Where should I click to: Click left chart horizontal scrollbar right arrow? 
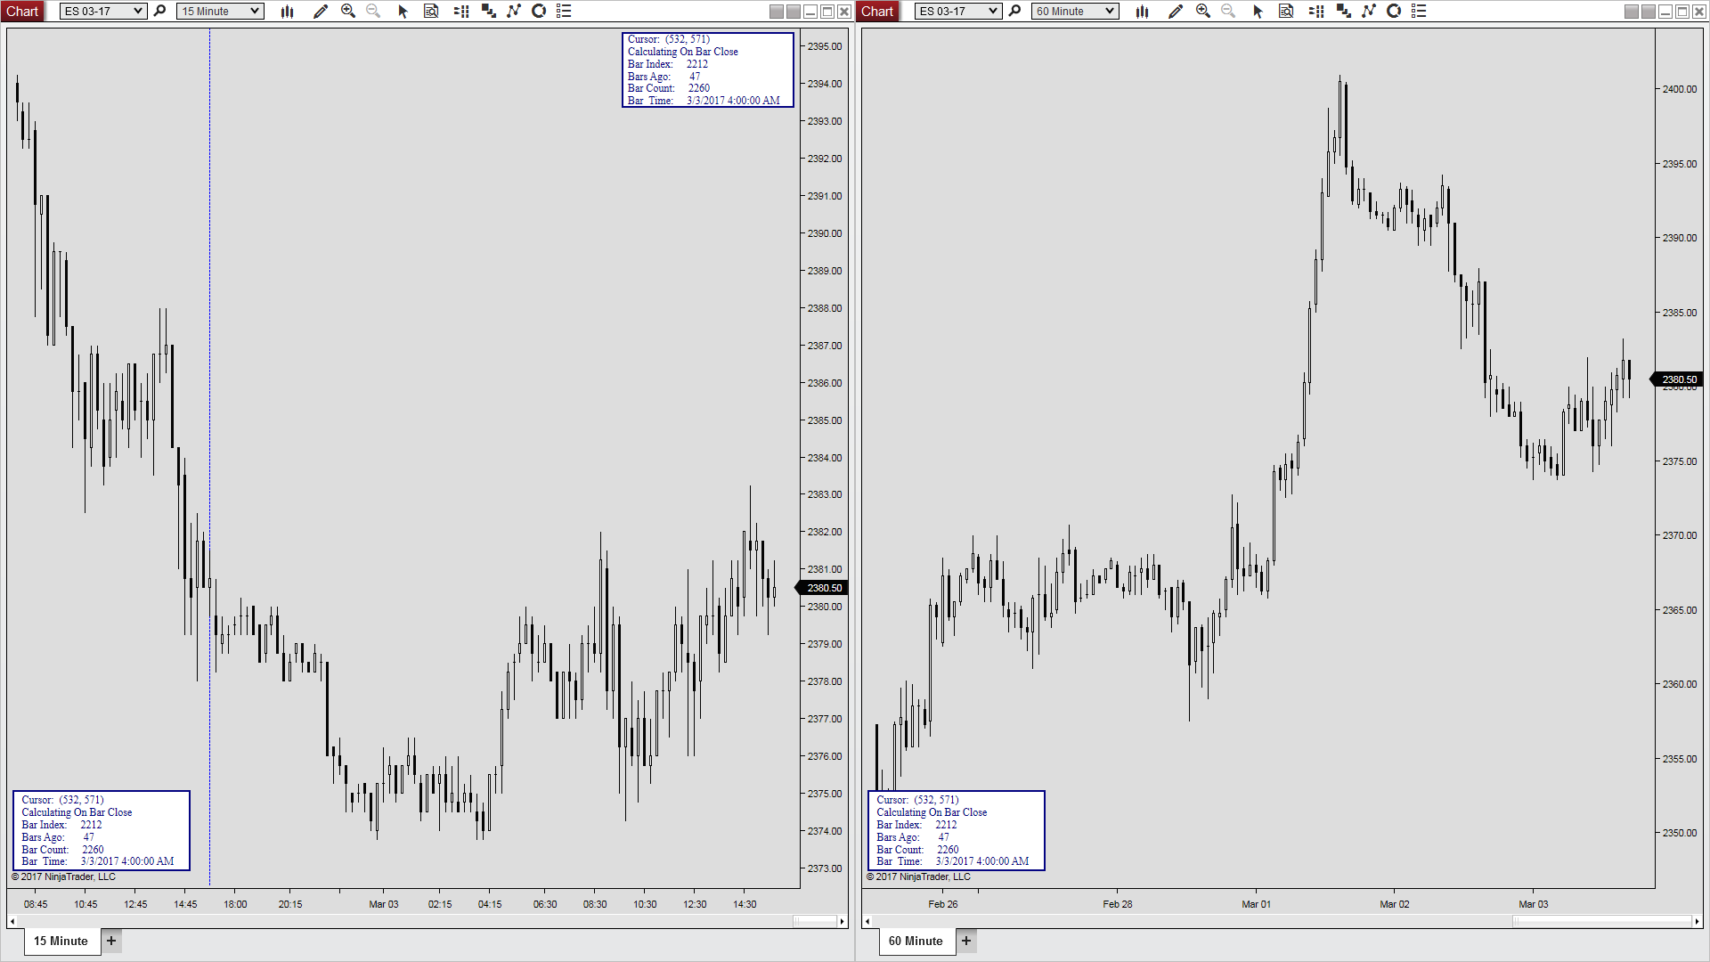(x=843, y=922)
